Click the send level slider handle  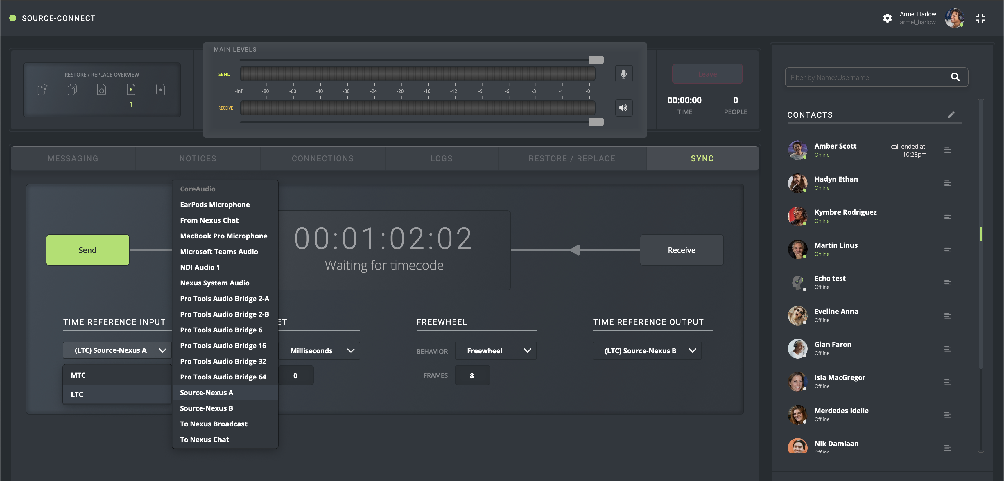tap(596, 59)
